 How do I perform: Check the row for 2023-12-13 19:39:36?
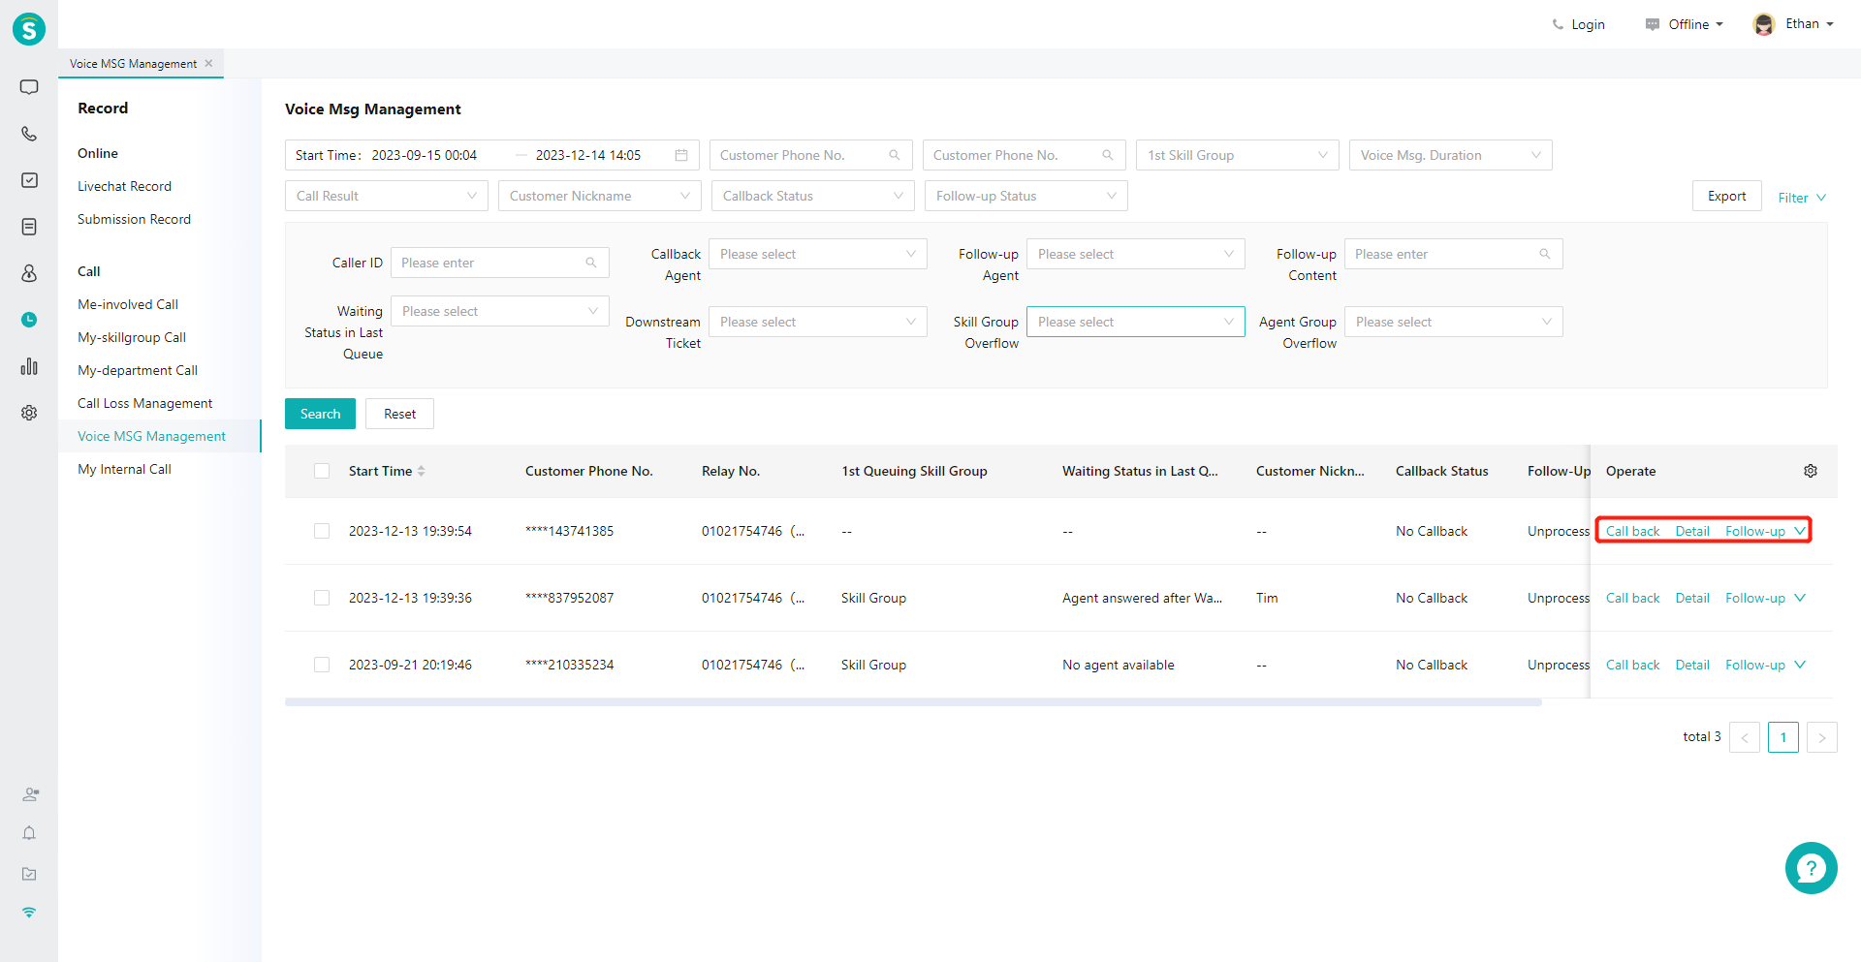pyautogui.click(x=322, y=598)
